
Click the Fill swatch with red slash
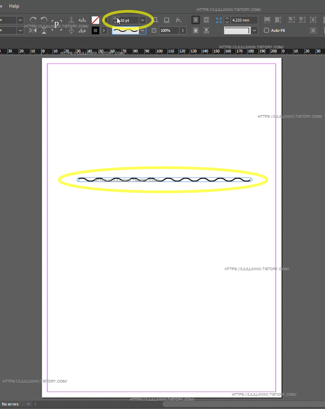(x=95, y=20)
